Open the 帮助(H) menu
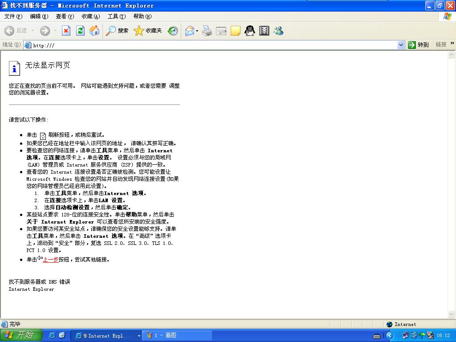 pyautogui.click(x=142, y=16)
